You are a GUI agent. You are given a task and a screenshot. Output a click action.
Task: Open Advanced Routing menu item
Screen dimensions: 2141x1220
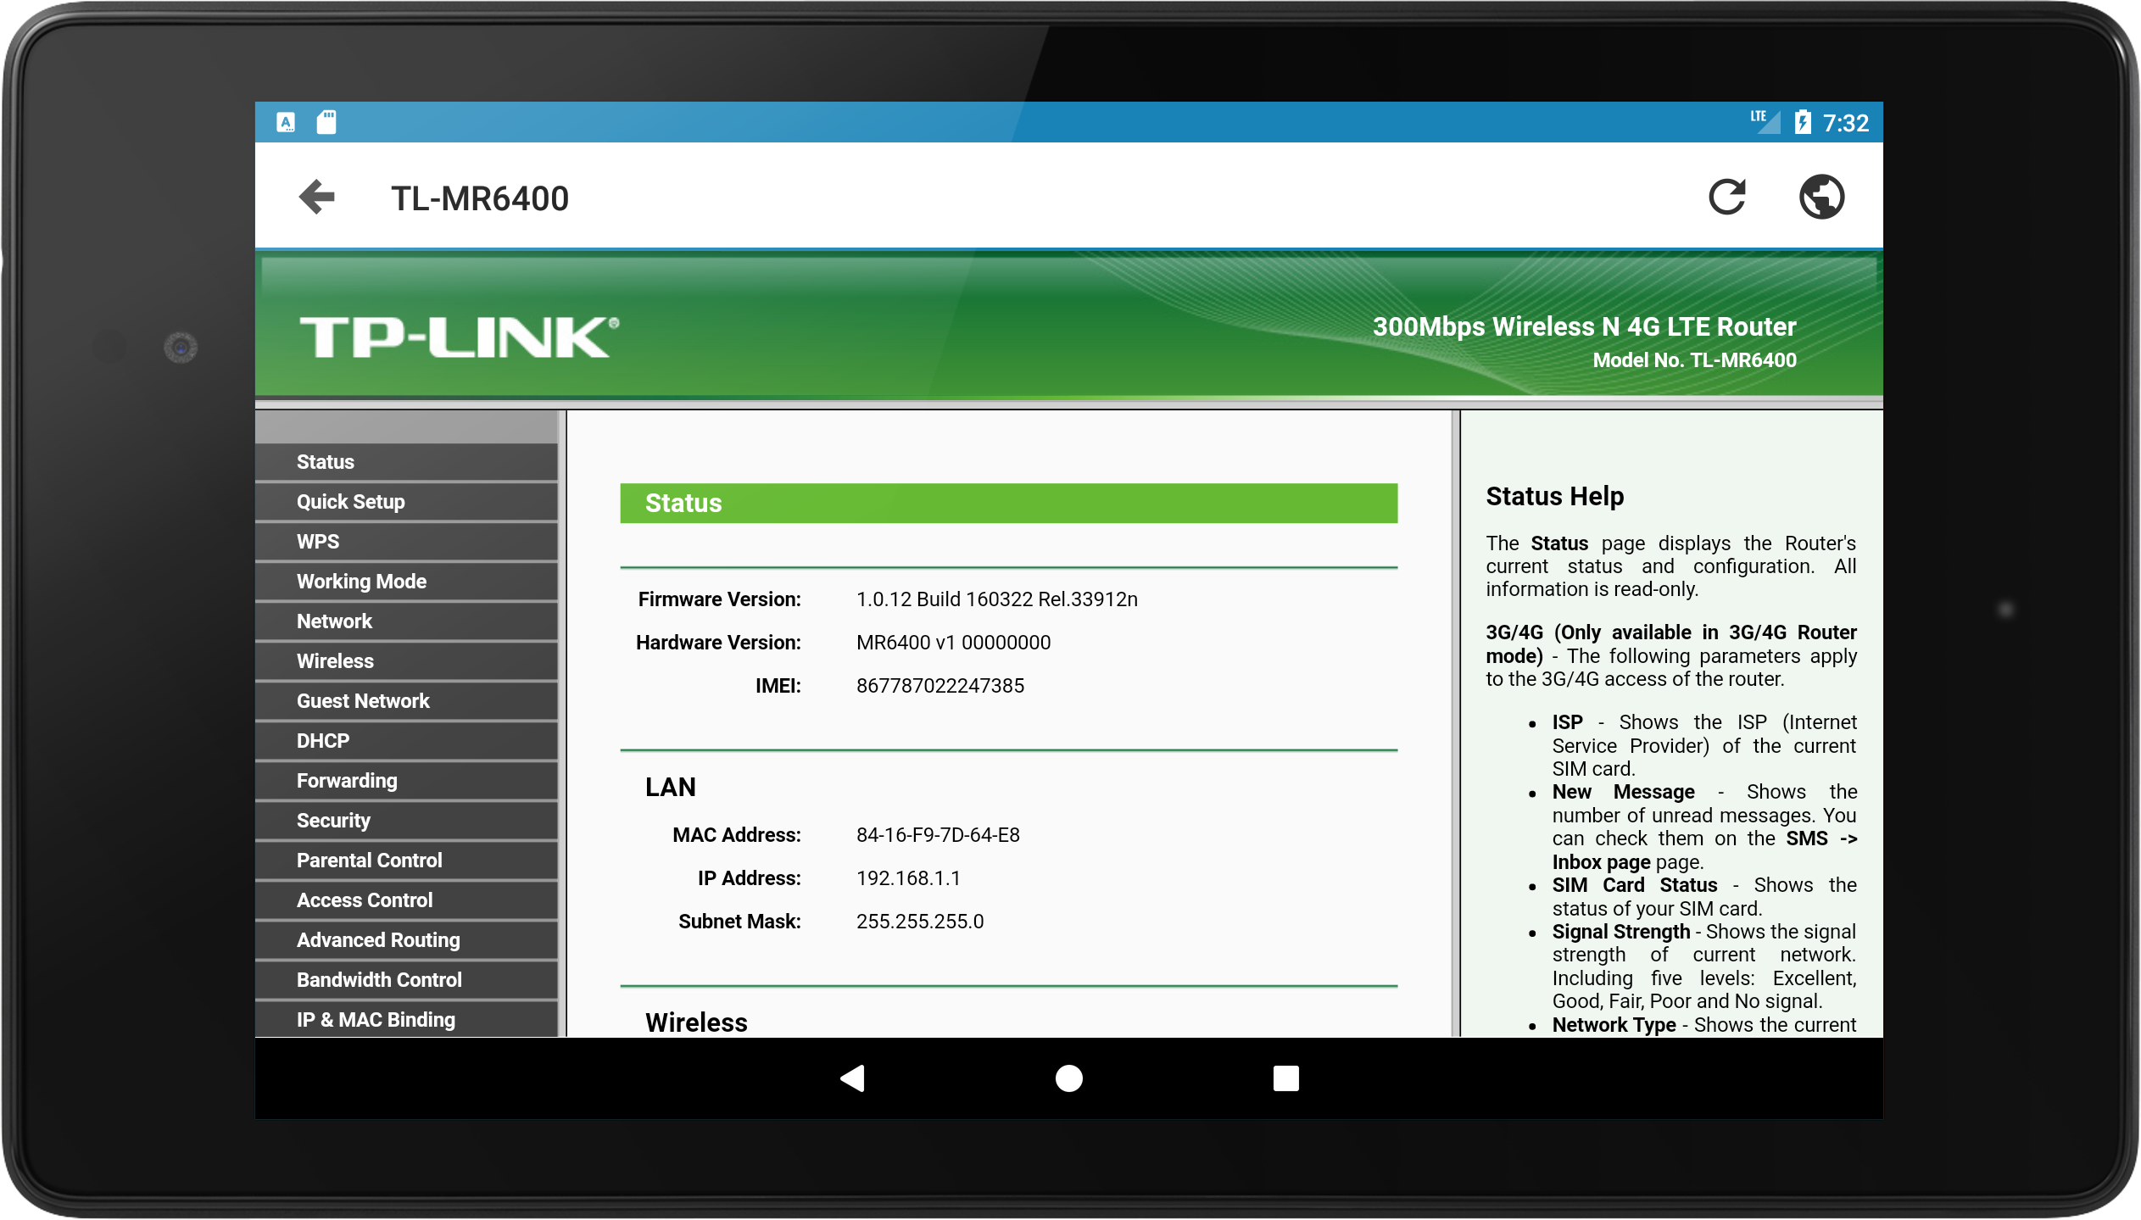[378, 940]
